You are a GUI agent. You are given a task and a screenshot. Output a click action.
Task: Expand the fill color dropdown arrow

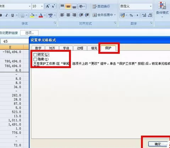pos(36,15)
